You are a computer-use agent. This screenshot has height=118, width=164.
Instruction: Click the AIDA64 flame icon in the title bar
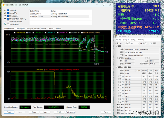[x=4, y=5]
